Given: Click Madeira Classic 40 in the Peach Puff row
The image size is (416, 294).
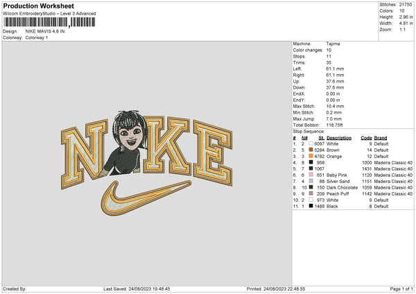Looking at the screenshot, I should (393, 193).
